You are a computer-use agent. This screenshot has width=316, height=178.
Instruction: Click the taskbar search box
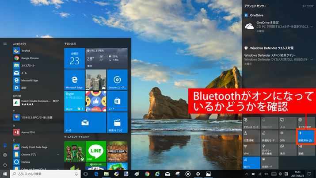coord(42,174)
